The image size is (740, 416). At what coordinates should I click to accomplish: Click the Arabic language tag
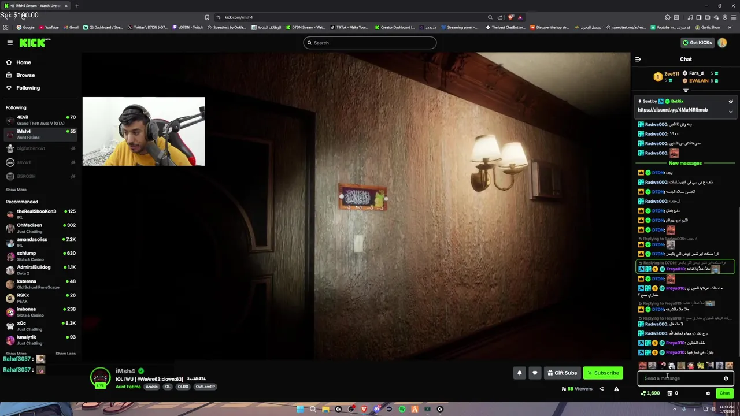pyautogui.click(x=151, y=387)
